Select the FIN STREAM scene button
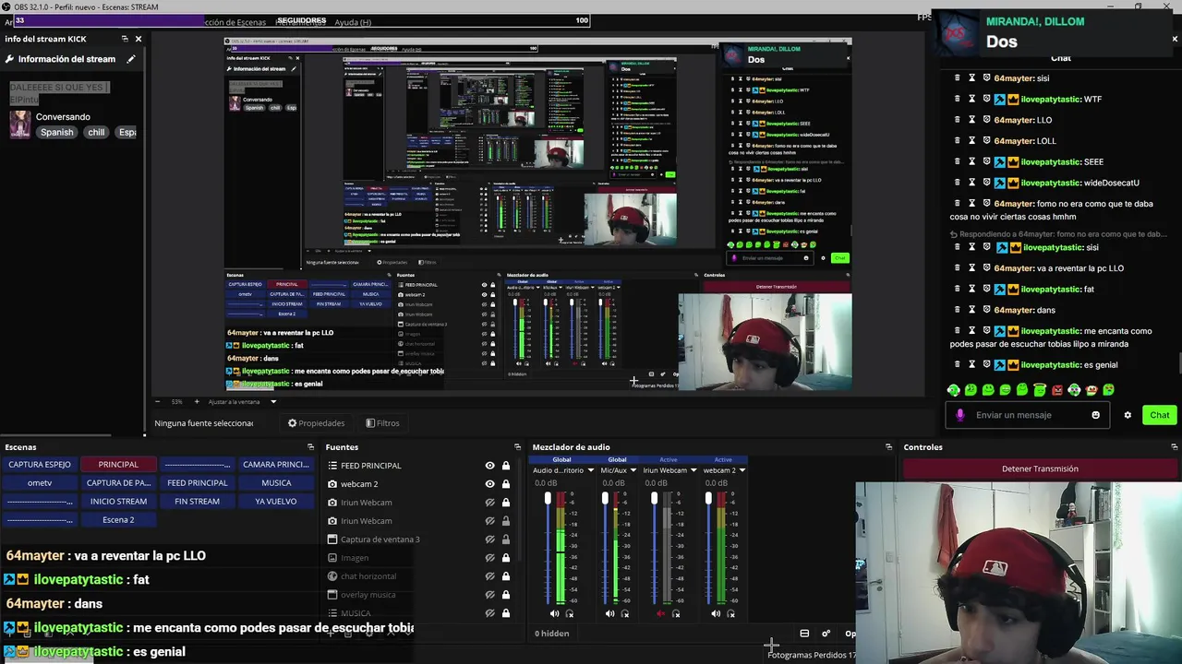Screen dimensions: 1182x664 [197, 502]
